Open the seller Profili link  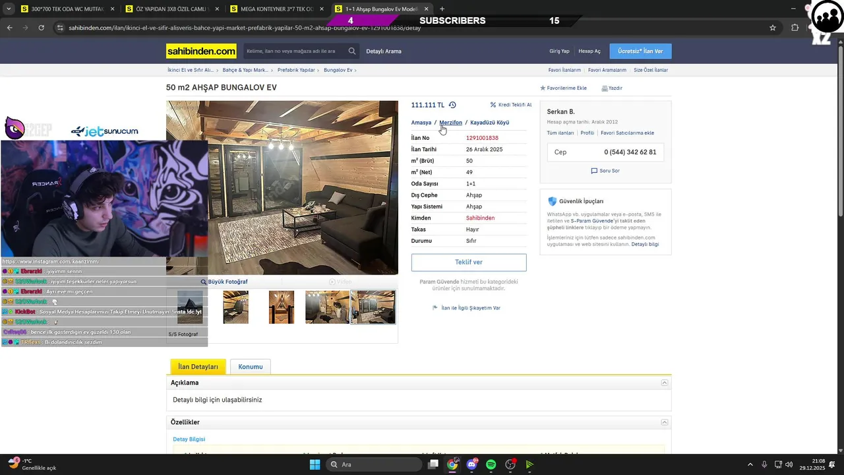pos(588,133)
